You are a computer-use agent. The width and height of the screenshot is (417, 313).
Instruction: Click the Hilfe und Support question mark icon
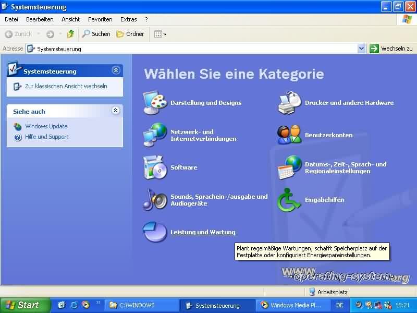(x=18, y=137)
